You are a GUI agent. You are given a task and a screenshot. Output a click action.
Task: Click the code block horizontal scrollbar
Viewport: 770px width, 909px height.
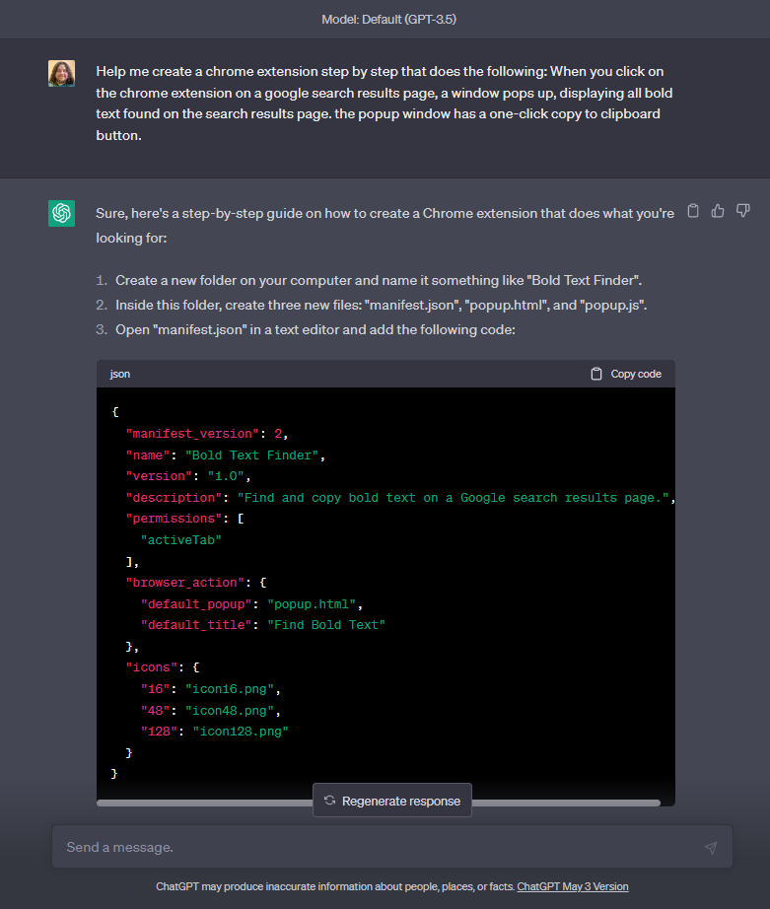[197, 804]
